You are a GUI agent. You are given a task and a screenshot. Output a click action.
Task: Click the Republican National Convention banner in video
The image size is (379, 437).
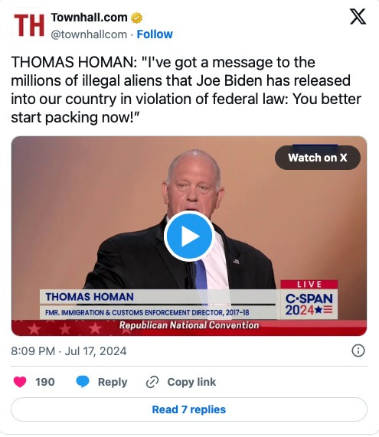pos(189,325)
